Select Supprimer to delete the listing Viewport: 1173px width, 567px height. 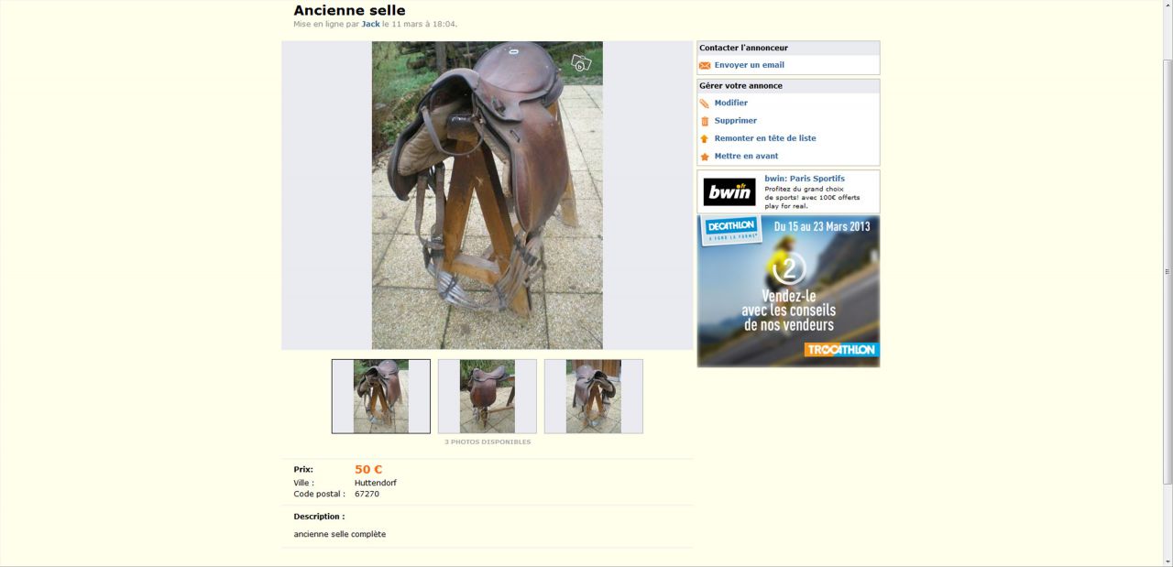pyautogui.click(x=735, y=121)
